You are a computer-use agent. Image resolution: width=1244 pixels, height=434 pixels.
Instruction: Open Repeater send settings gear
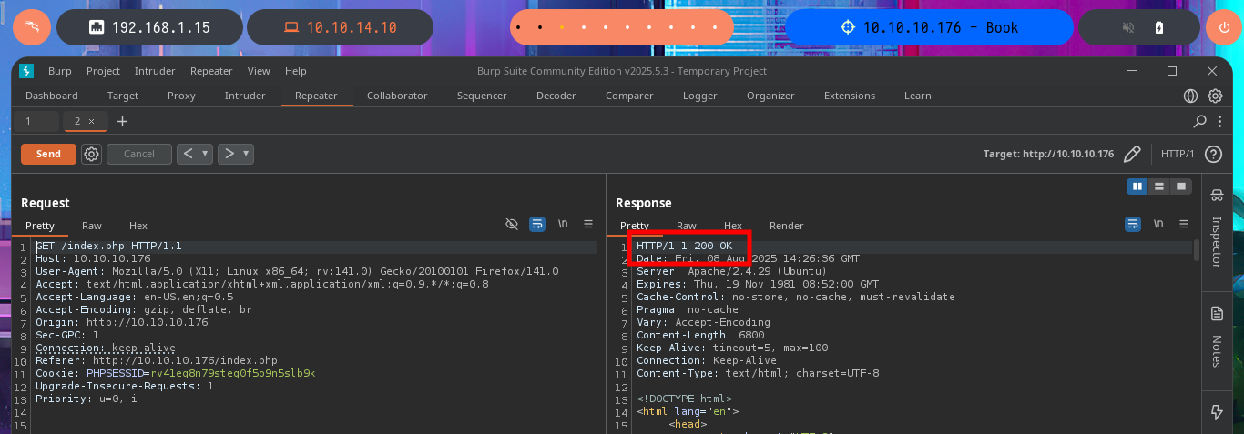[91, 154]
